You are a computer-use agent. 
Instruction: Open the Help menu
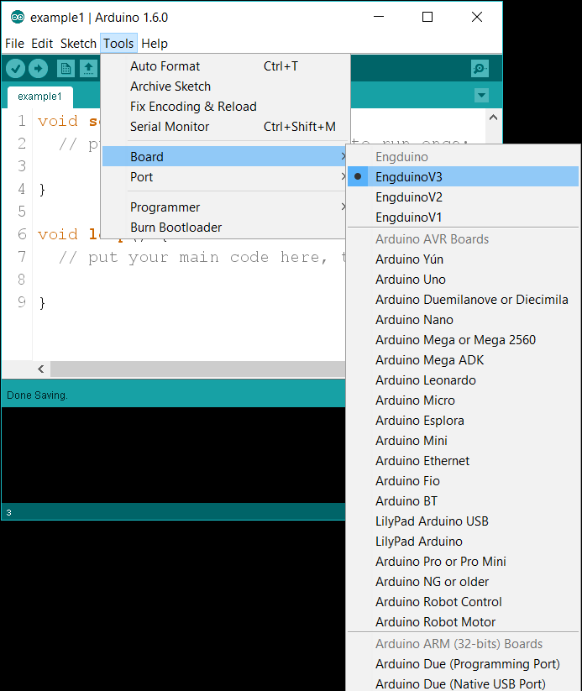tap(155, 44)
